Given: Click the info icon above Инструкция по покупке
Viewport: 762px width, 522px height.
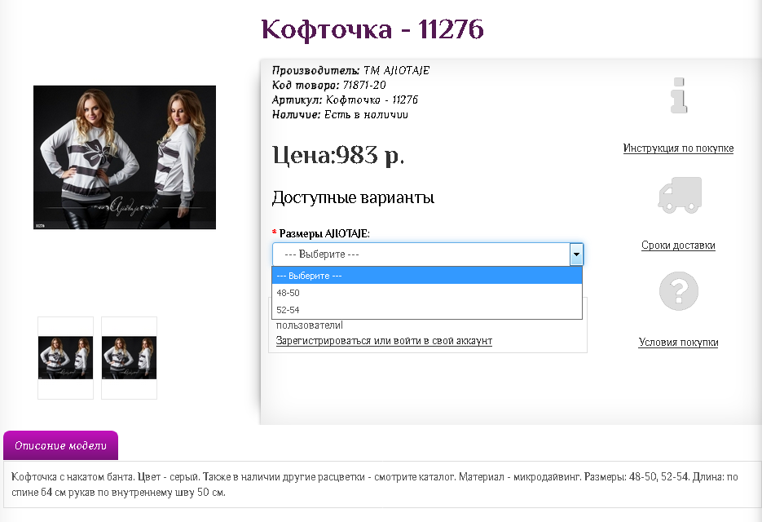Looking at the screenshot, I should point(678,96).
